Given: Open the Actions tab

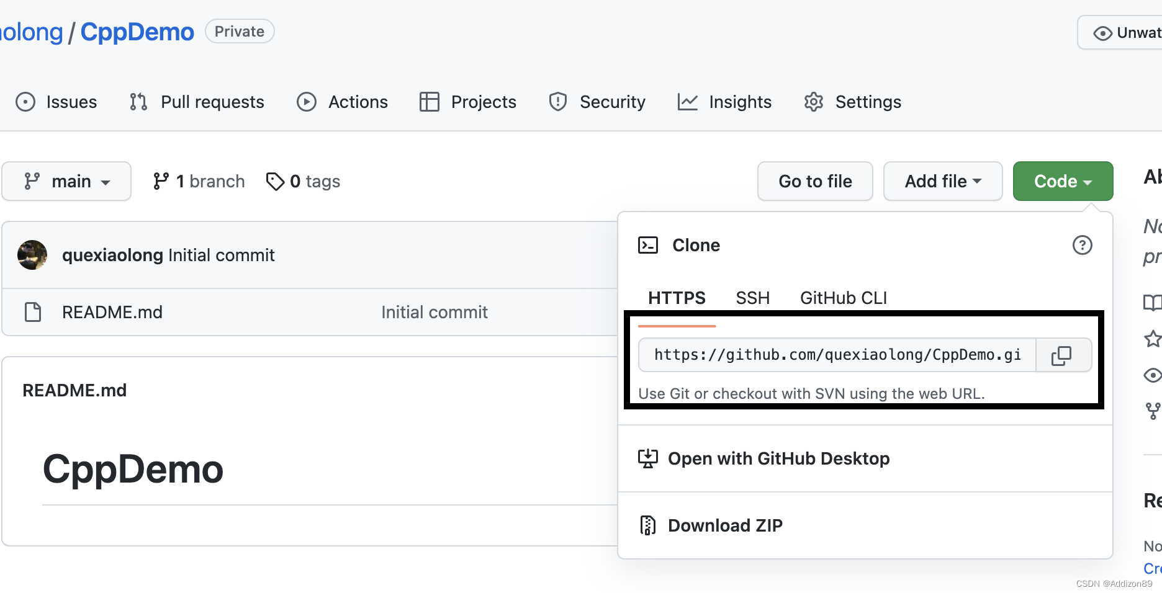Looking at the screenshot, I should pos(342,102).
